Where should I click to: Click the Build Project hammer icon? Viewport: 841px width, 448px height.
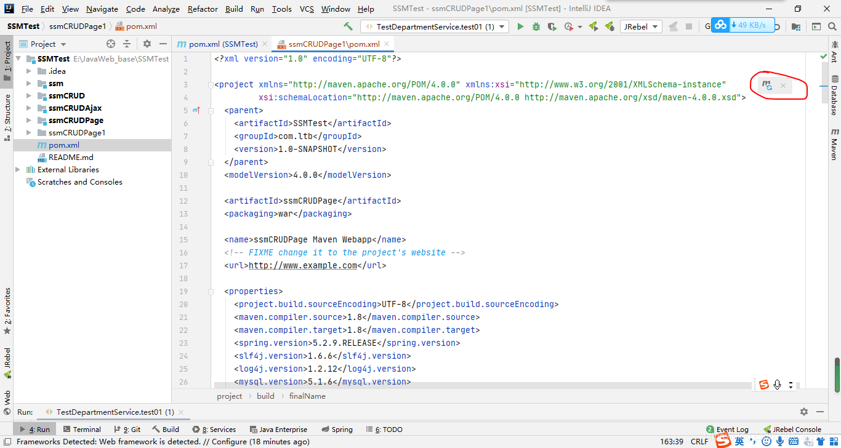348,26
